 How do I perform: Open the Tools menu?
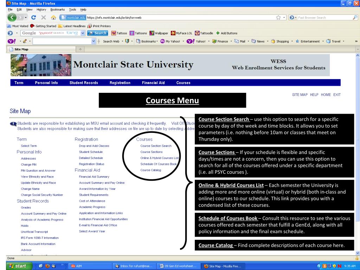click(72, 9)
